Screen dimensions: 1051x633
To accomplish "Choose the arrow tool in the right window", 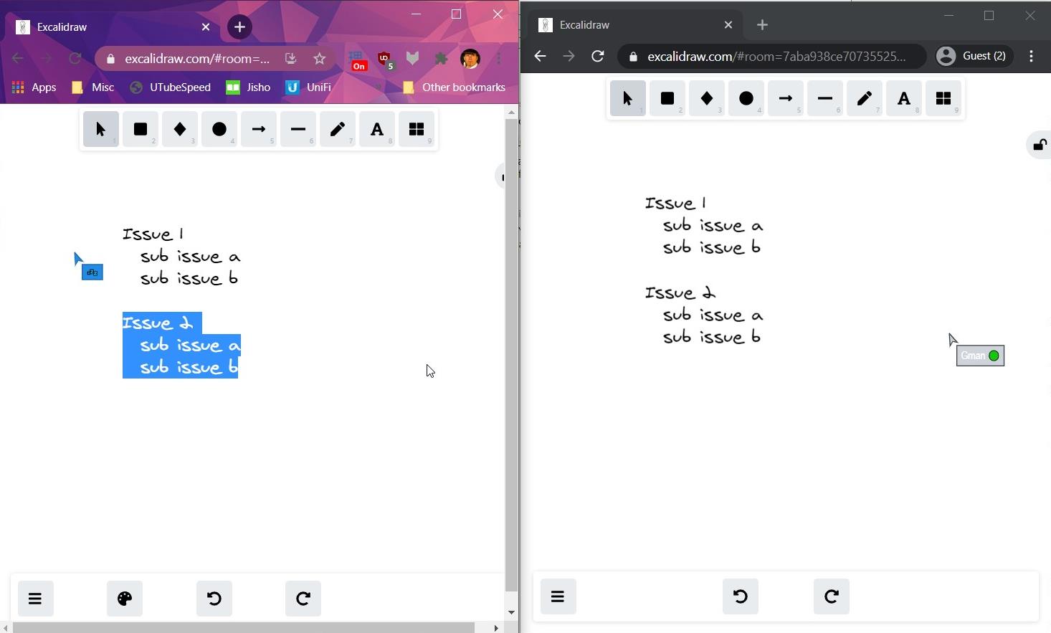I will point(785,98).
